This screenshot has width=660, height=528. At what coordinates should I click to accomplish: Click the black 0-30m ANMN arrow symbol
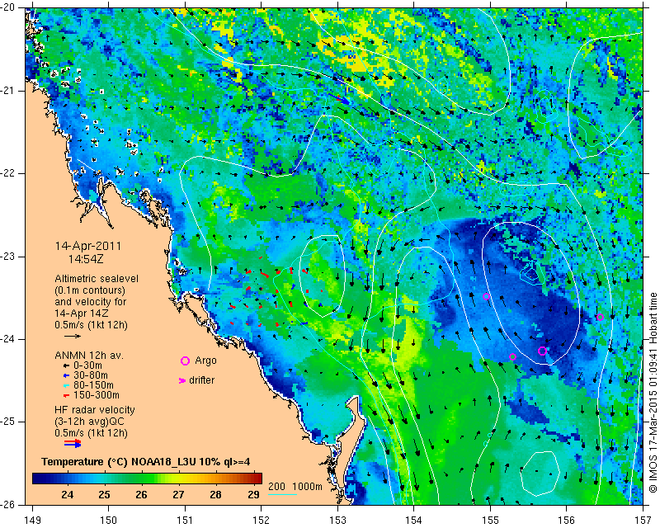click(x=66, y=365)
